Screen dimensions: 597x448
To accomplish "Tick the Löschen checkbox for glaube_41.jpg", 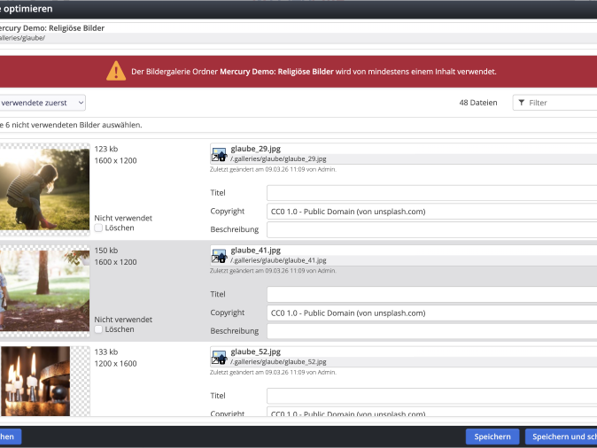I will coord(98,329).
